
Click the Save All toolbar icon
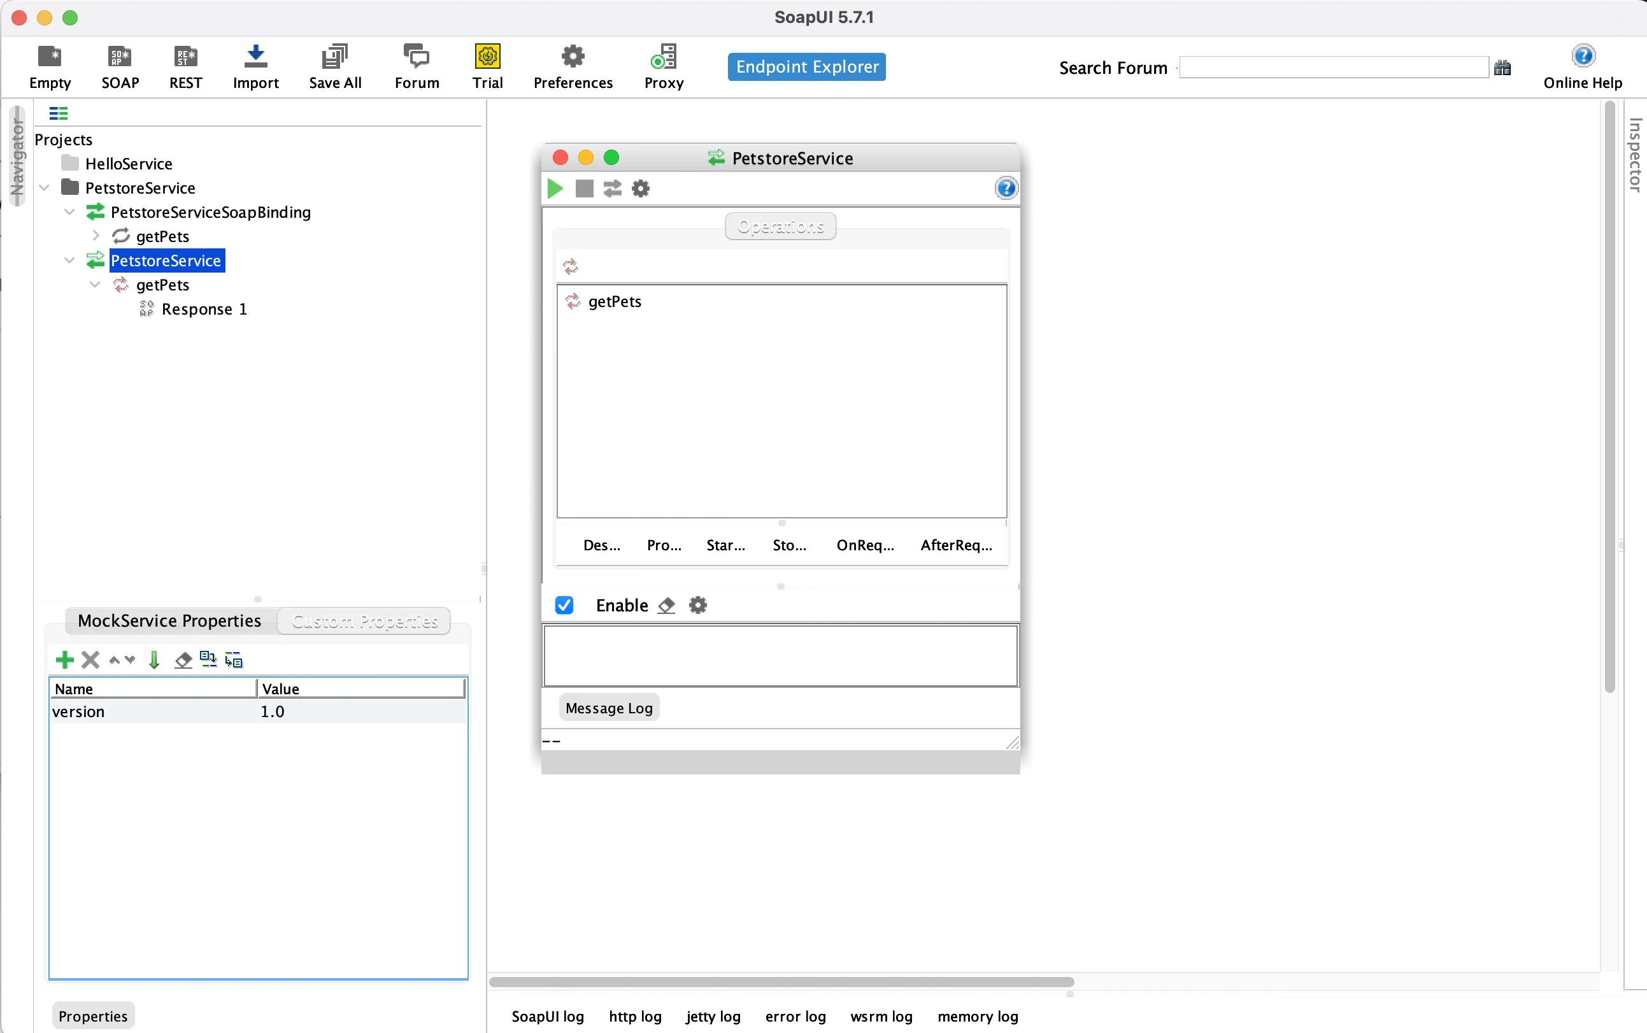335,66
